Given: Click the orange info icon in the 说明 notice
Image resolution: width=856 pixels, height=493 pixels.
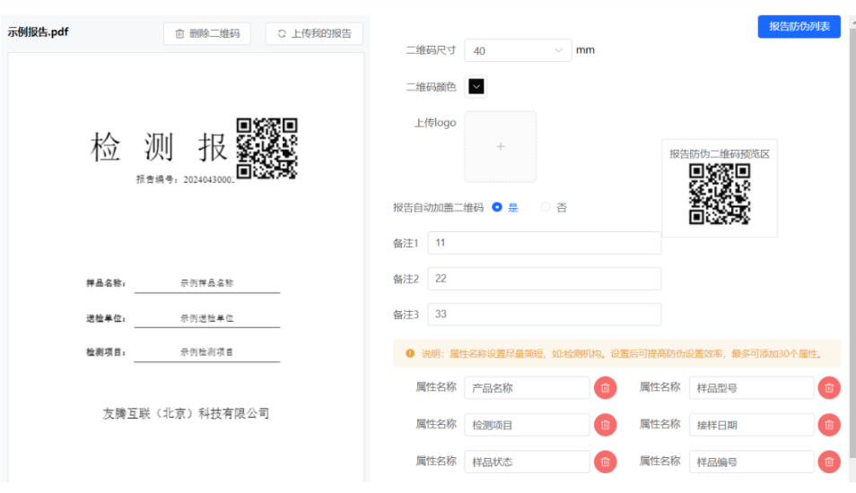Looking at the screenshot, I should [x=410, y=353].
